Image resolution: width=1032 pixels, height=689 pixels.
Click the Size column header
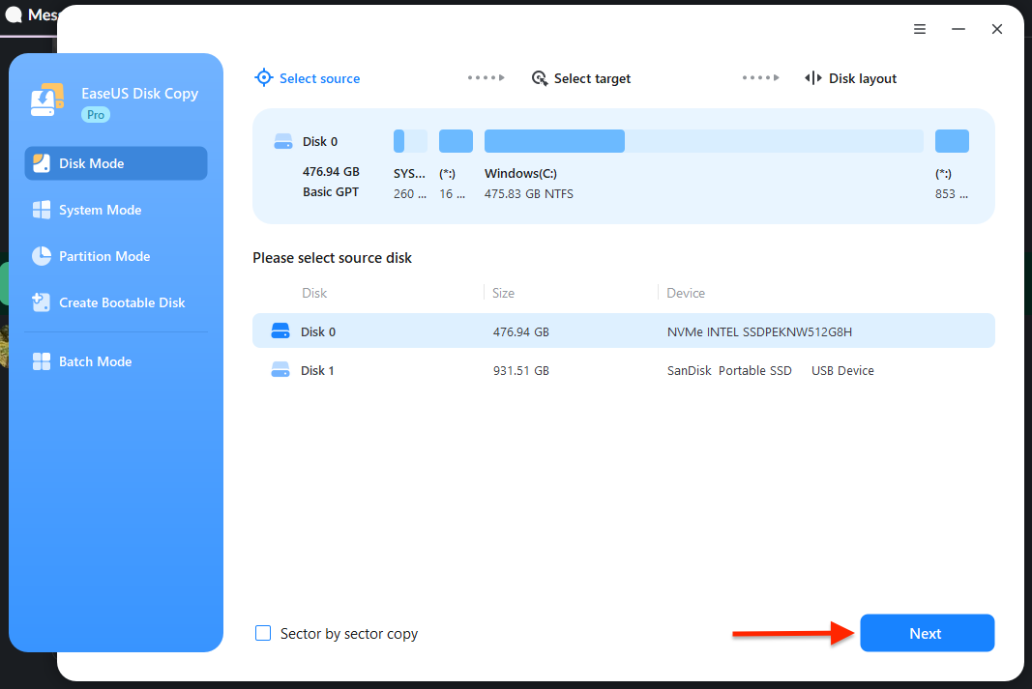click(x=503, y=293)
